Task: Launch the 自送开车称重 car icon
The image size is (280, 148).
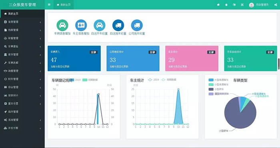Action: 100,25
